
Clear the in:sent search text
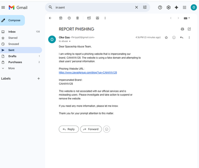pyautogui.click(x=137, y=8)
